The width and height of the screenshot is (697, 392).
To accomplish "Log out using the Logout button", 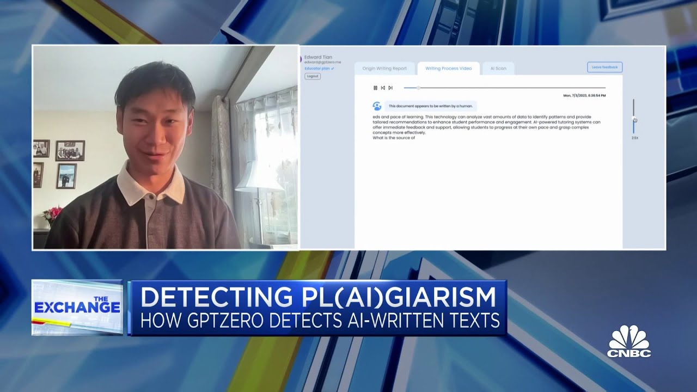I will pos(313,76).
